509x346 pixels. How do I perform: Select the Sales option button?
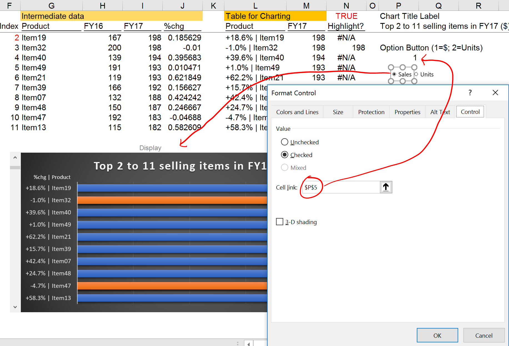(x=394, y=74)
